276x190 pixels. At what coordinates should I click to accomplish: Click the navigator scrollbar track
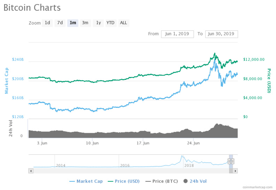[x=132, y=171]
